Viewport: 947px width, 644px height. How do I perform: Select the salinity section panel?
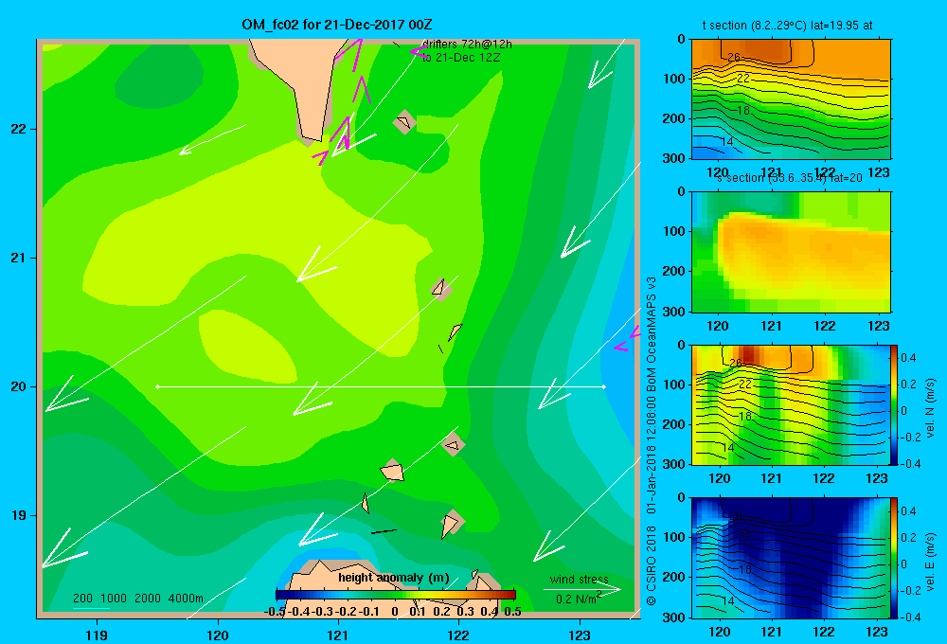tap(791, 252)
